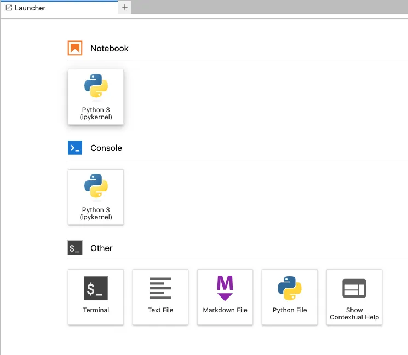This screenshot has width=408, height=355.
Task: Click the plus new tab button
Action: click(x=125, y=7)
